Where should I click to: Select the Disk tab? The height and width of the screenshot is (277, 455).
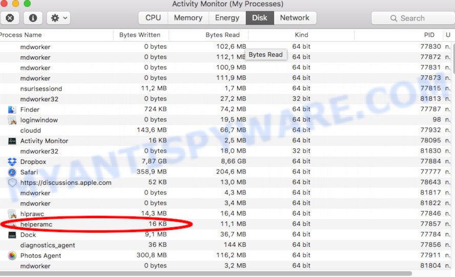click(x=260, y=18)
